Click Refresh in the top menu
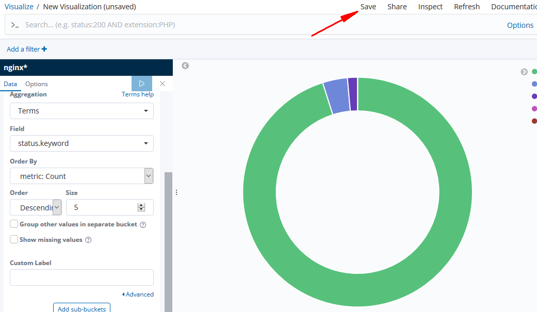537x312 pixels. pos(467,7)
